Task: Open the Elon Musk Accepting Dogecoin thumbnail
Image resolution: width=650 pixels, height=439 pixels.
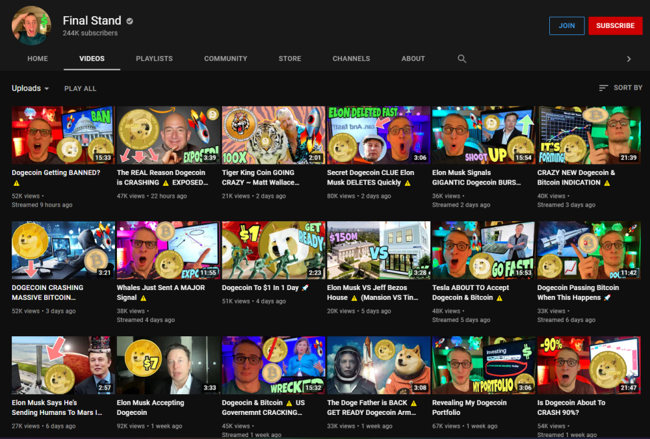Action: (168, 365)
